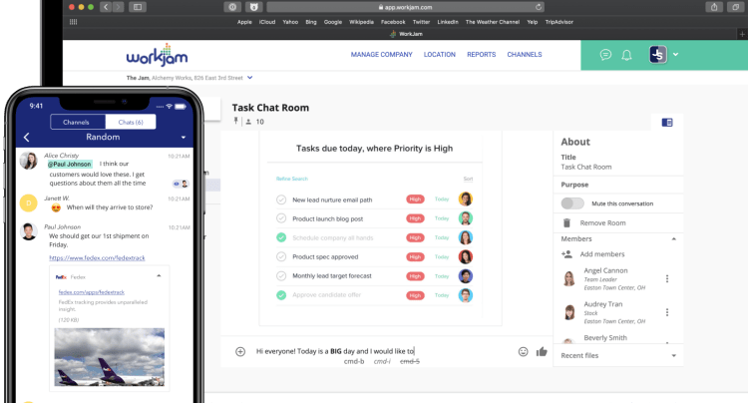Click the pin icon under Task Chat Room
748x403 pixels.
(x=235, y=121)
